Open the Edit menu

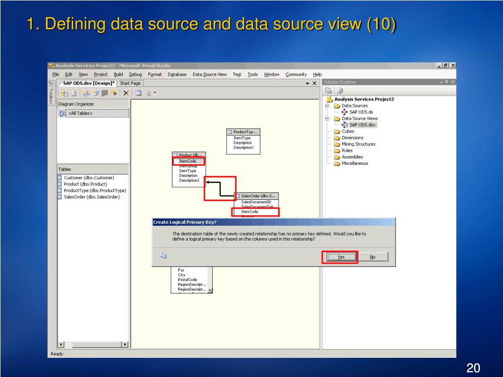[x=69, y=75]
